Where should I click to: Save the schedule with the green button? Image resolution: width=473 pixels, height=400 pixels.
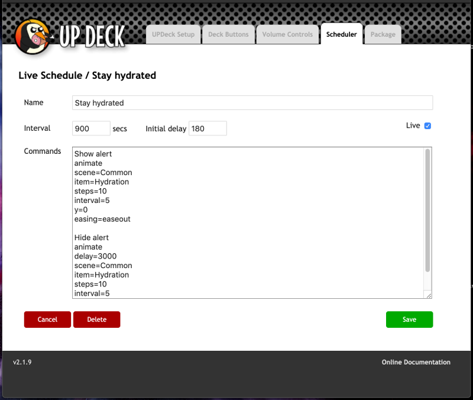point(409,320)
